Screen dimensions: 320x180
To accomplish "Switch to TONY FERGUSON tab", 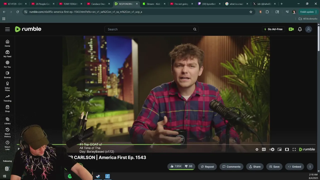I will (x=70, y=4).
